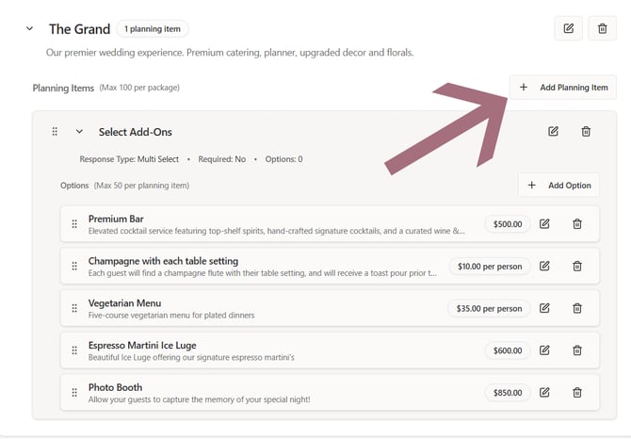Delete the Photo Booth option

[x=577, y=393]
